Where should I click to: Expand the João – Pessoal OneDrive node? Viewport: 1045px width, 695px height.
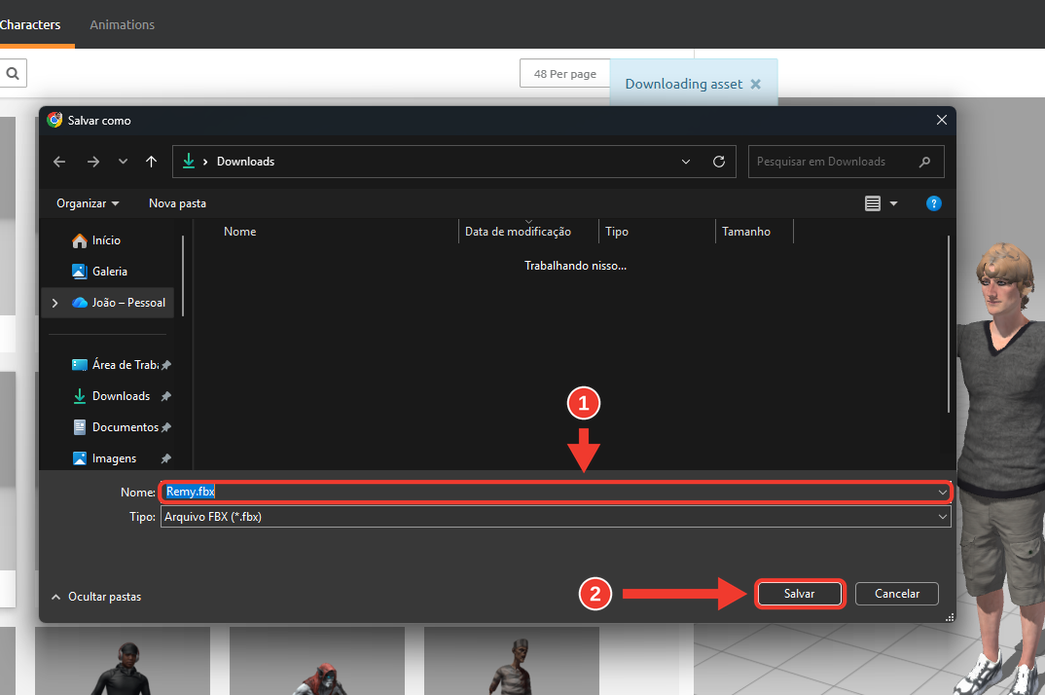(54, 303)
